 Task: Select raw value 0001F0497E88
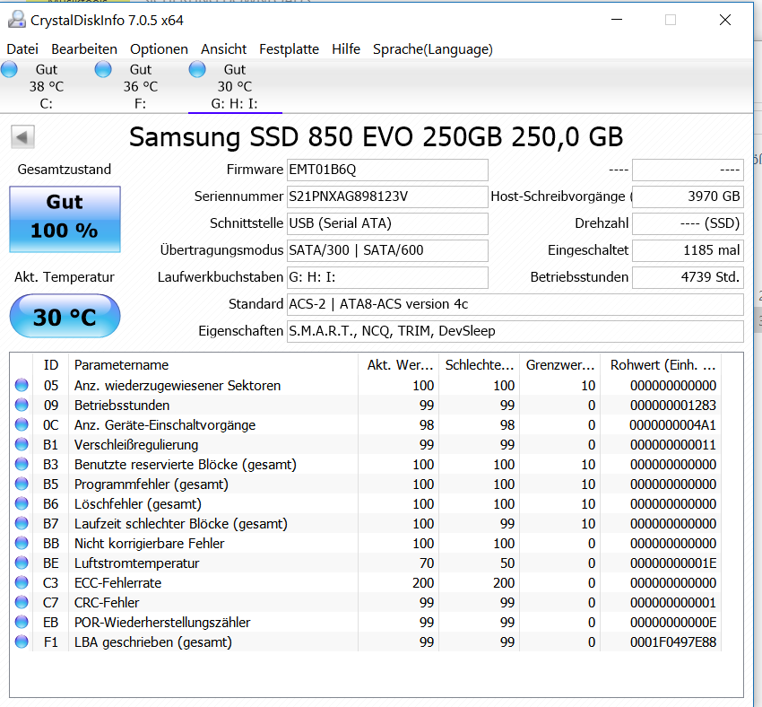(673, 642)
